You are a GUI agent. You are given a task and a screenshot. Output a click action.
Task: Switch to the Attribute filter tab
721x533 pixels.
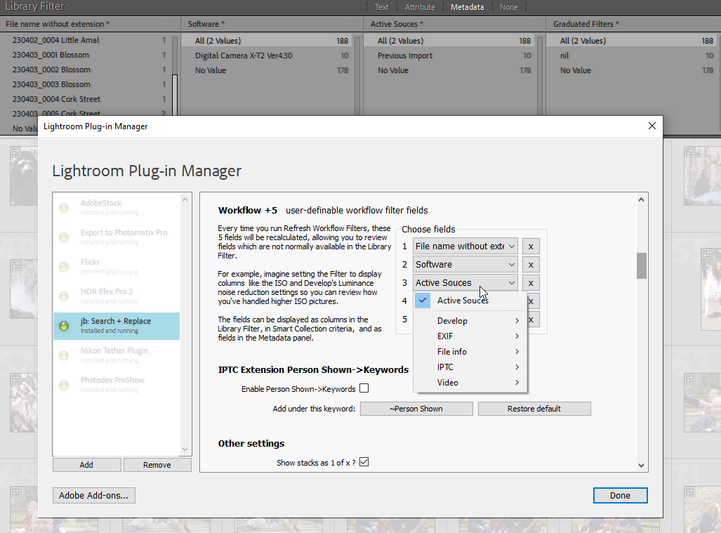[420, 7]
